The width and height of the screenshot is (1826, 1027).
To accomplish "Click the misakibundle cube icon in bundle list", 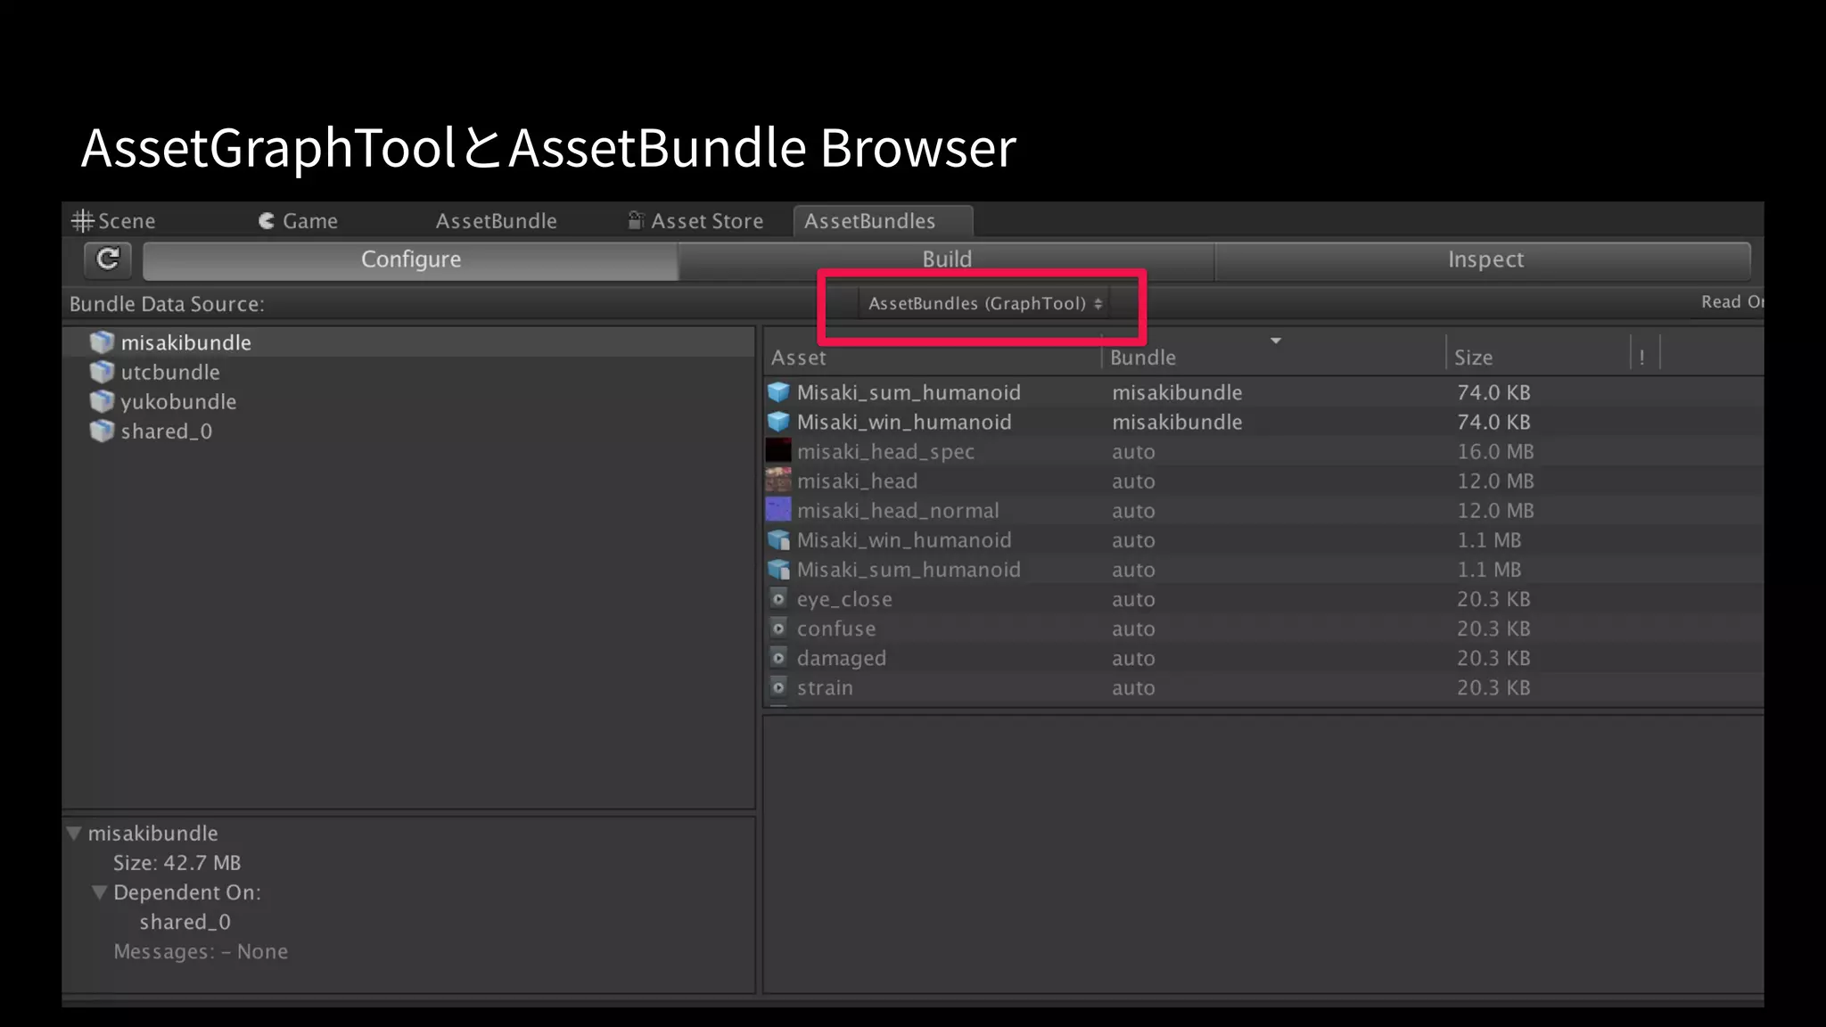I will (102, 342).
